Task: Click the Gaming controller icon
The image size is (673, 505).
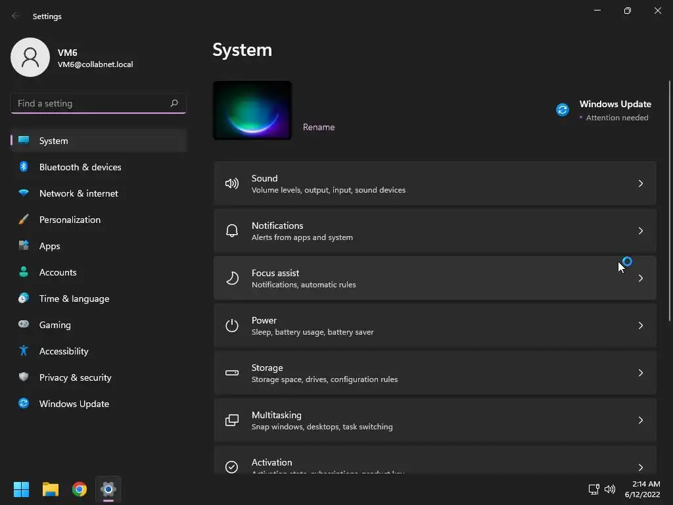Action: tap(24, 325)
